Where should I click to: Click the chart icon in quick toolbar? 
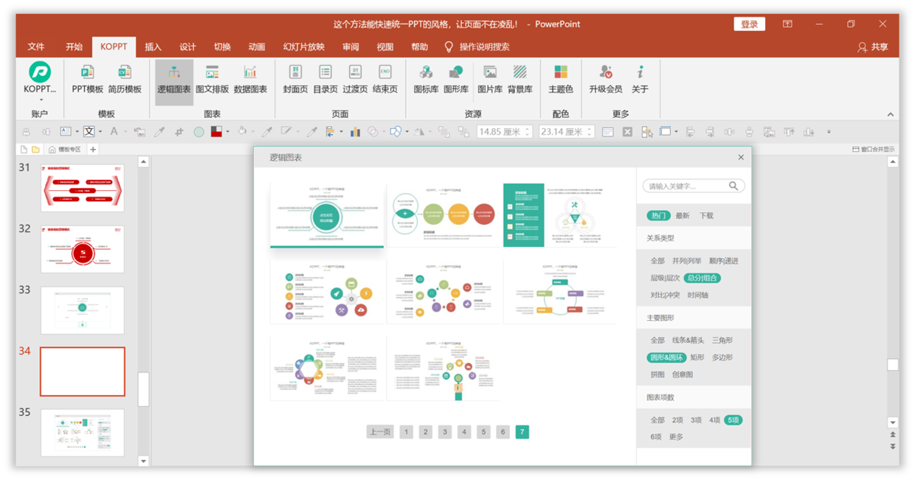point(355,132)
